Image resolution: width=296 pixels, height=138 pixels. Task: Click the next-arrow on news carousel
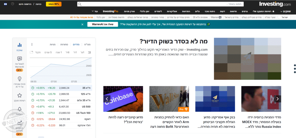[x=277, y=99]
